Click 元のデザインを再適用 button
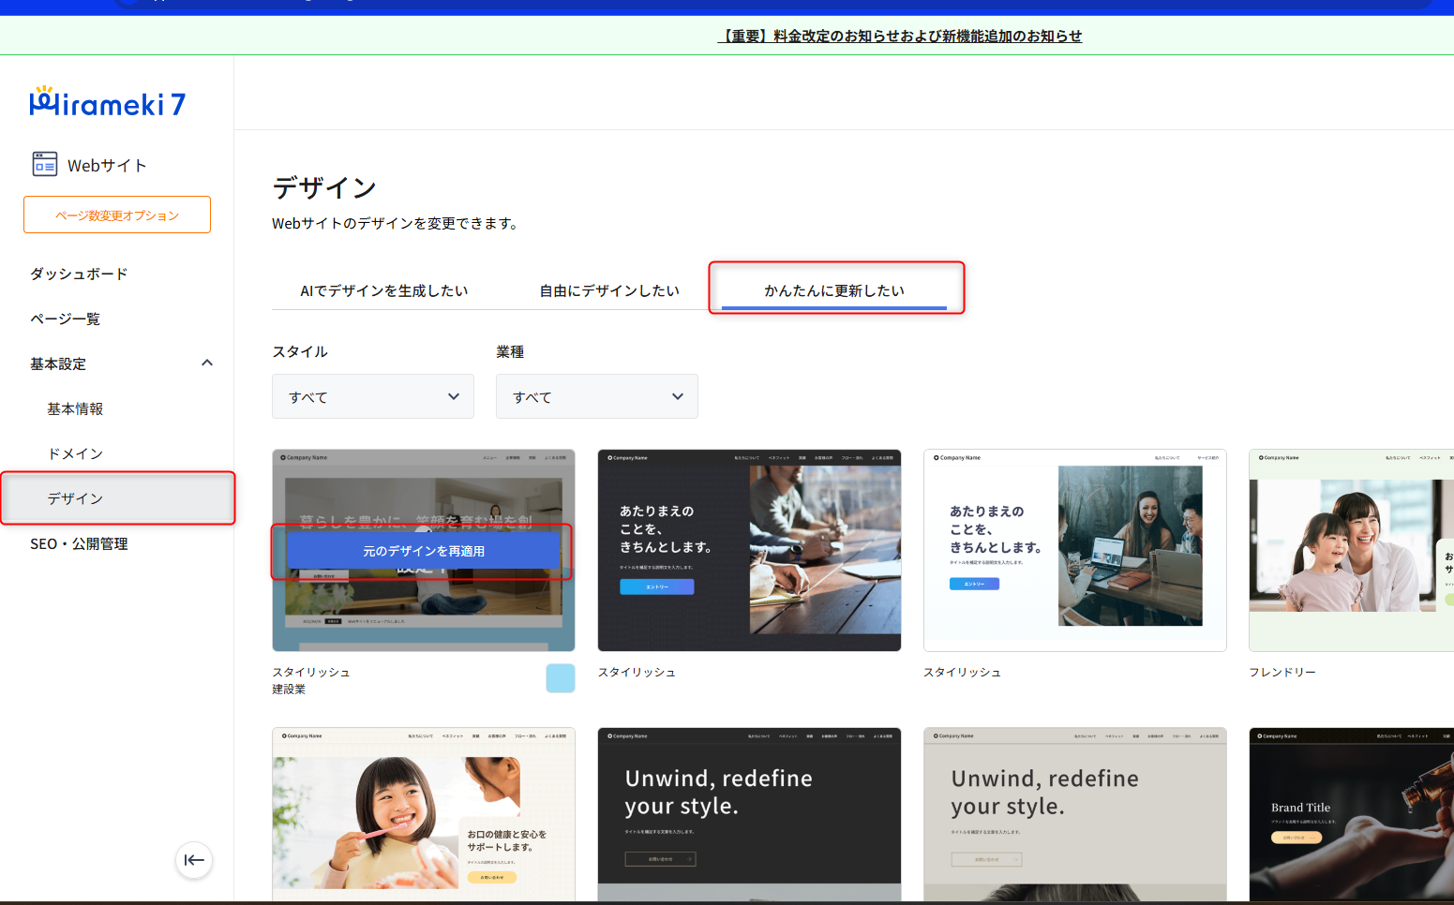The height and width of the screenshot is (905, 1454). tap(424, 551)
